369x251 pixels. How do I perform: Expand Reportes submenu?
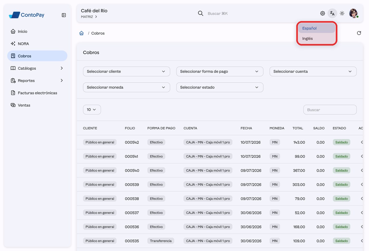37,81
